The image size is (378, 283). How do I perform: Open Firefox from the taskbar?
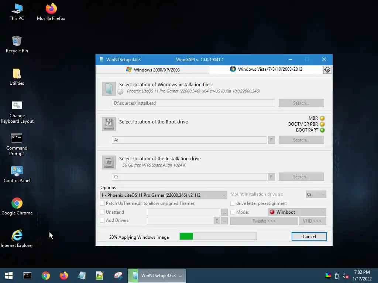(63, 276)
